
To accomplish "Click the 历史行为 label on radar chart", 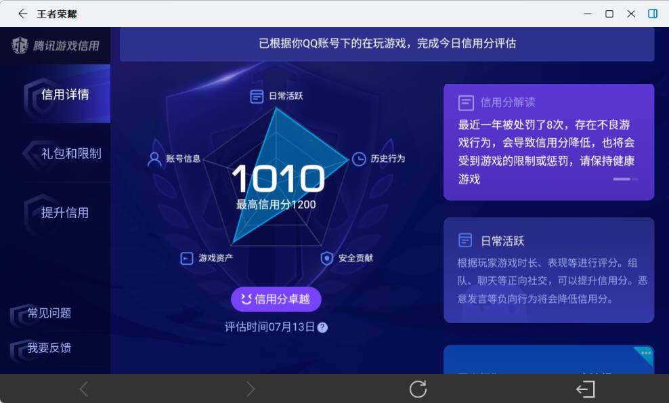I will click(388, 158).
